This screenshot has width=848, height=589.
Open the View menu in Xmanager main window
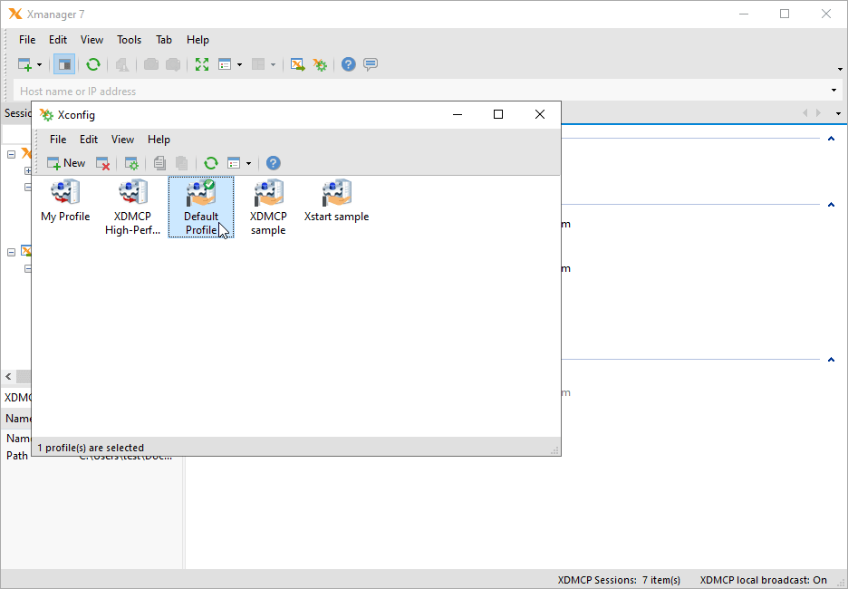pos(92,40)
